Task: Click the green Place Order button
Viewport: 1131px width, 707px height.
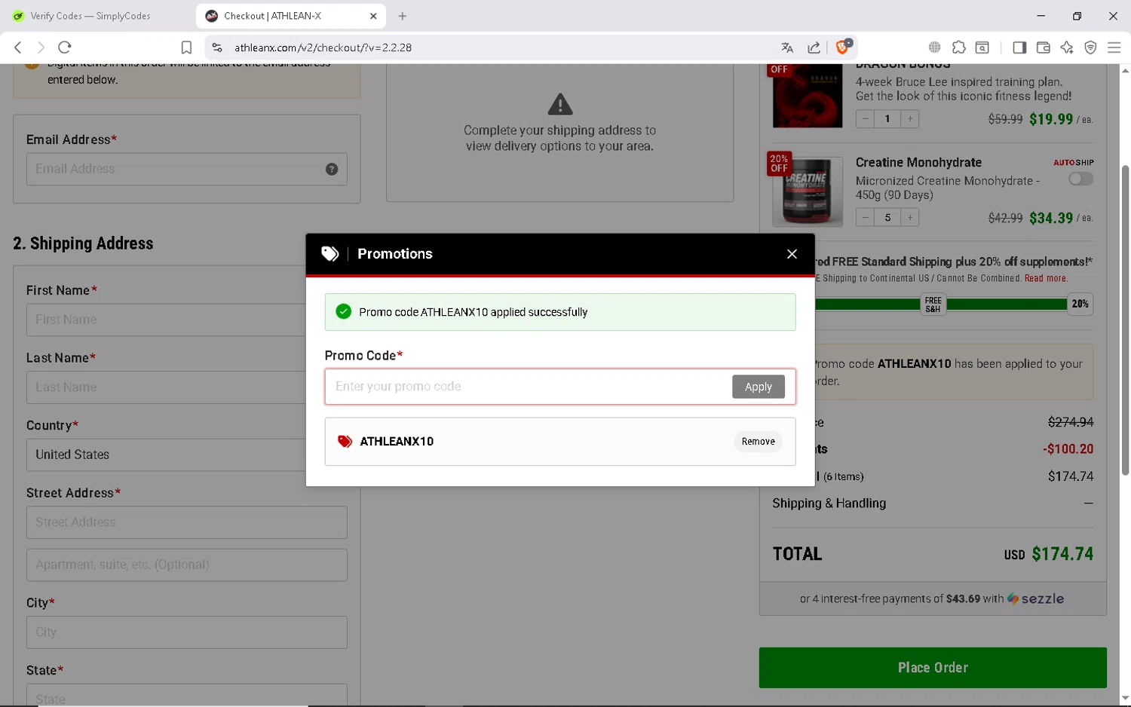Action: click(x=933, y=668)
